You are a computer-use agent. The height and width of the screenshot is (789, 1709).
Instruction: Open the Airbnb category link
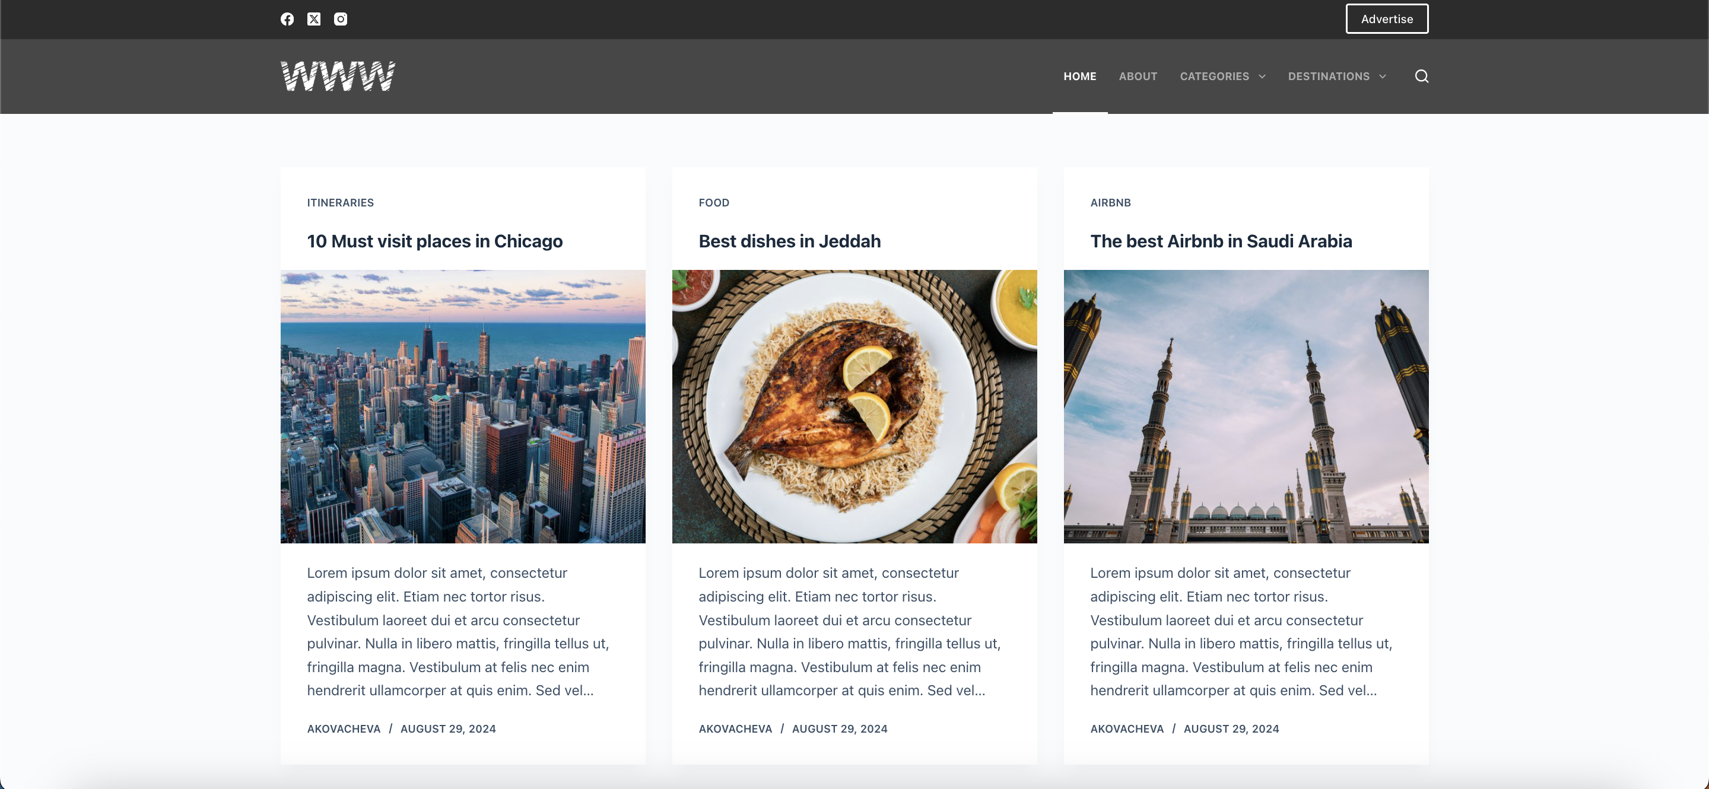pyautogui.click(x=1110, y=203)
